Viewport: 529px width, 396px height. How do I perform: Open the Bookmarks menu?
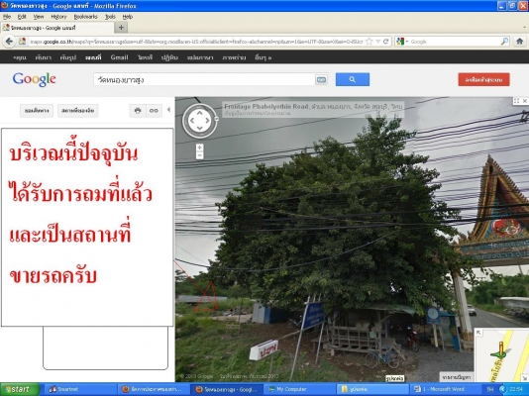pyautogui.click(x=86, y=17)
